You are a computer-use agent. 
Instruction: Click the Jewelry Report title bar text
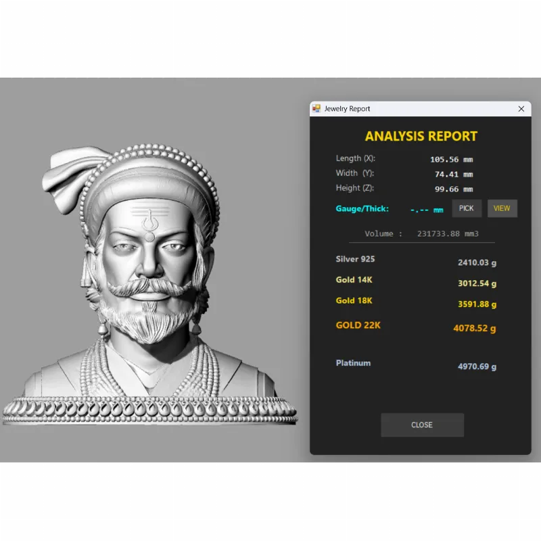[347, 109]
